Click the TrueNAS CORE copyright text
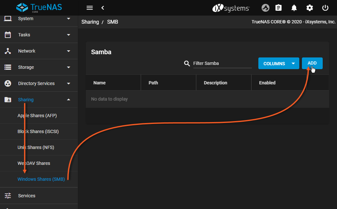Viewport: 337px width, 209px height. [293, 22]
